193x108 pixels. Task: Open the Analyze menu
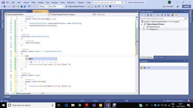pos(55,2)
